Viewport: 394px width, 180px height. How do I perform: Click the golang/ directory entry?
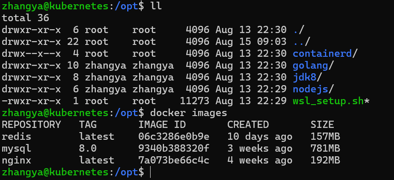click(313, 66)
